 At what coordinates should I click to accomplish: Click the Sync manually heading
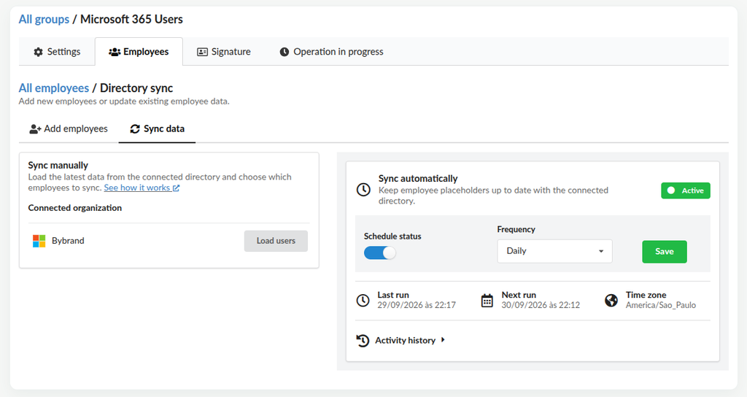tap(58, 166)
